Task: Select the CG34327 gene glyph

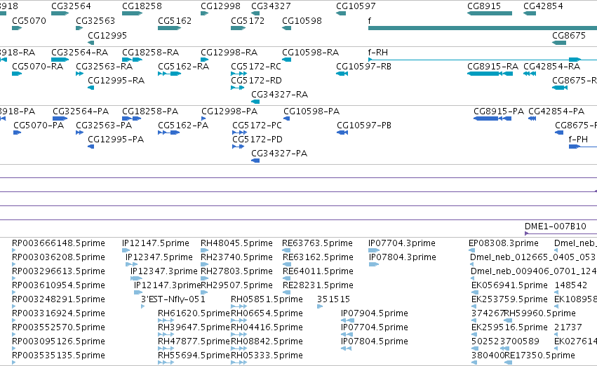Action: click(x=255, y=13)
